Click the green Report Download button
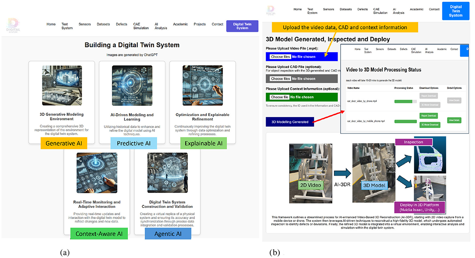This screenshot has height=258, width=475. [429, 116]
